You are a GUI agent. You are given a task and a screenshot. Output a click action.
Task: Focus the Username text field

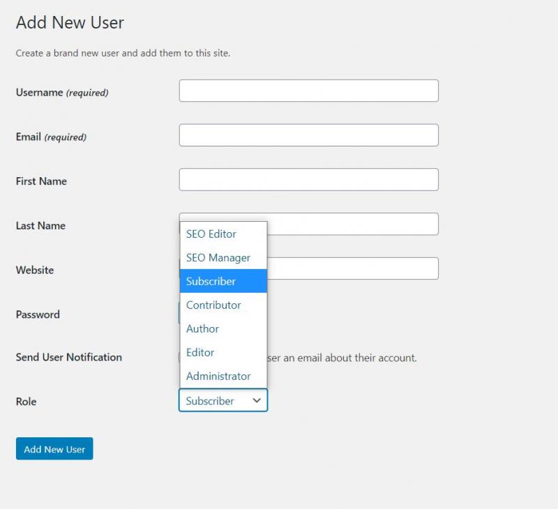[308, 91]
